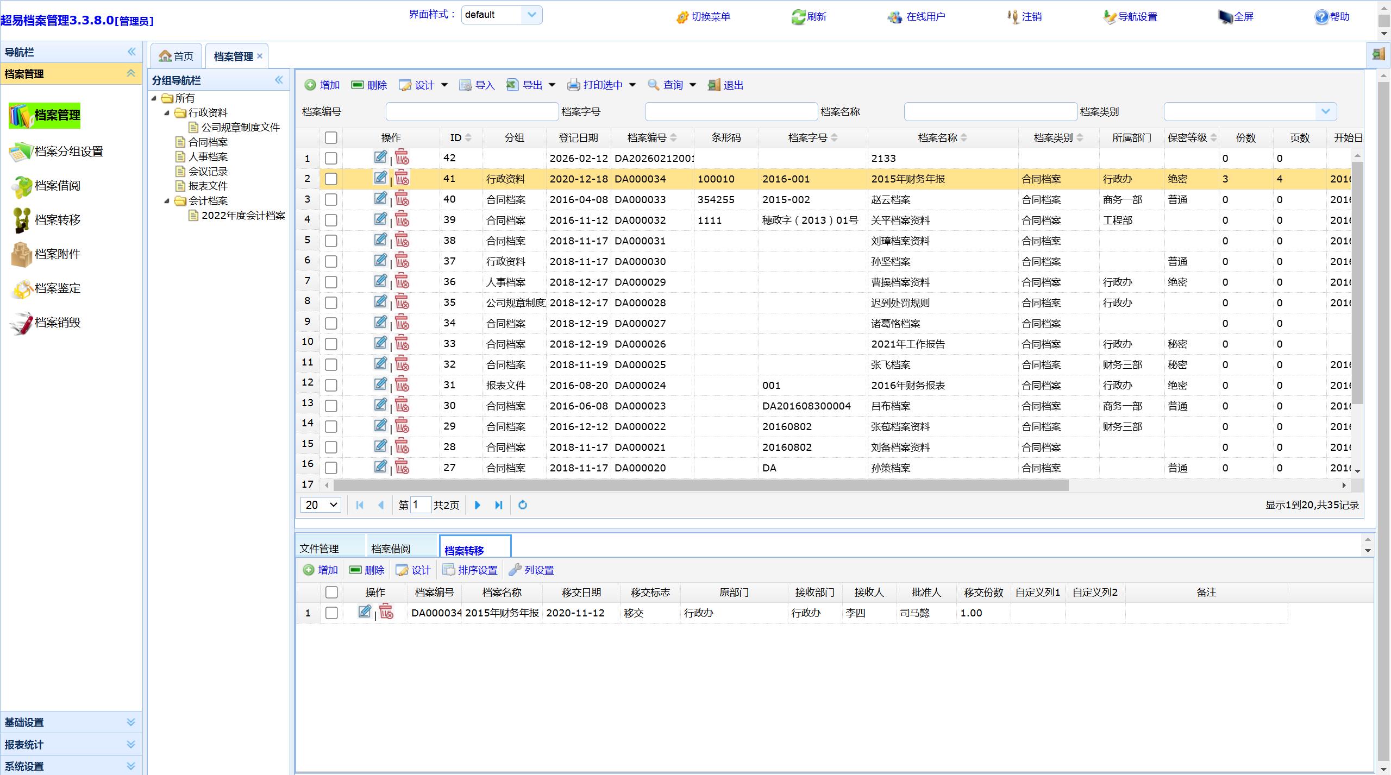Switch to the 首页 tab
Screen dimensions: 1391x775
point(177,56)
